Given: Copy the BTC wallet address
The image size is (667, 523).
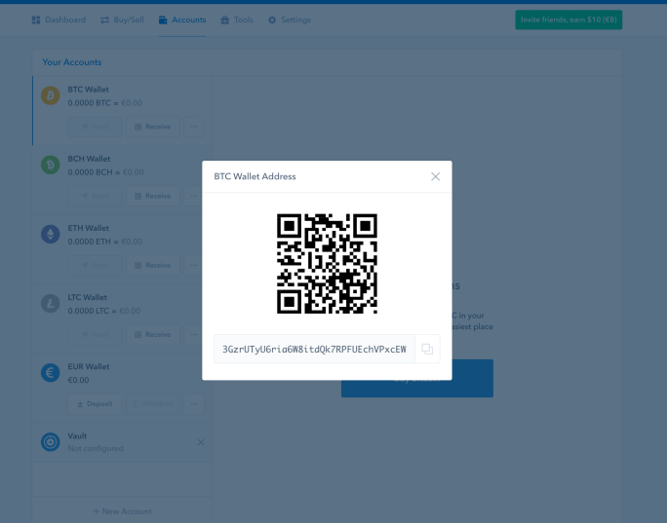Looking at the screenshot, I should 427,349.
